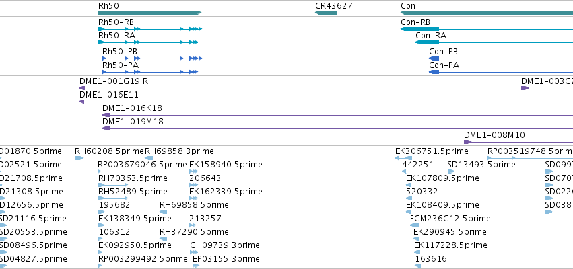The height and width of the screenshot is (269, 573).
Task: Click the DME1-001G19.R arrow glyph
Action: [82, 88]
